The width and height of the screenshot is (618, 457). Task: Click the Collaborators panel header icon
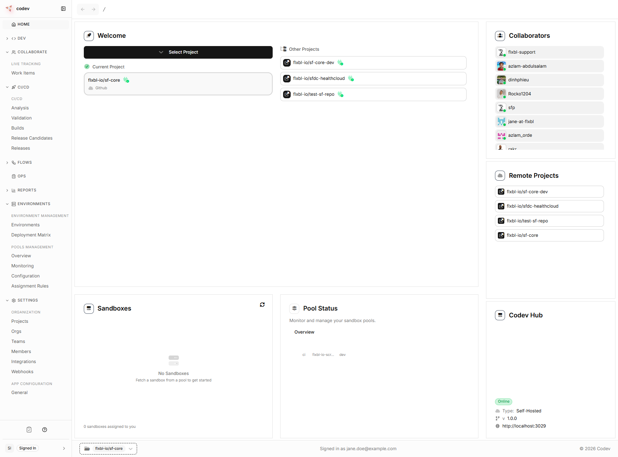tap(500, 36)
